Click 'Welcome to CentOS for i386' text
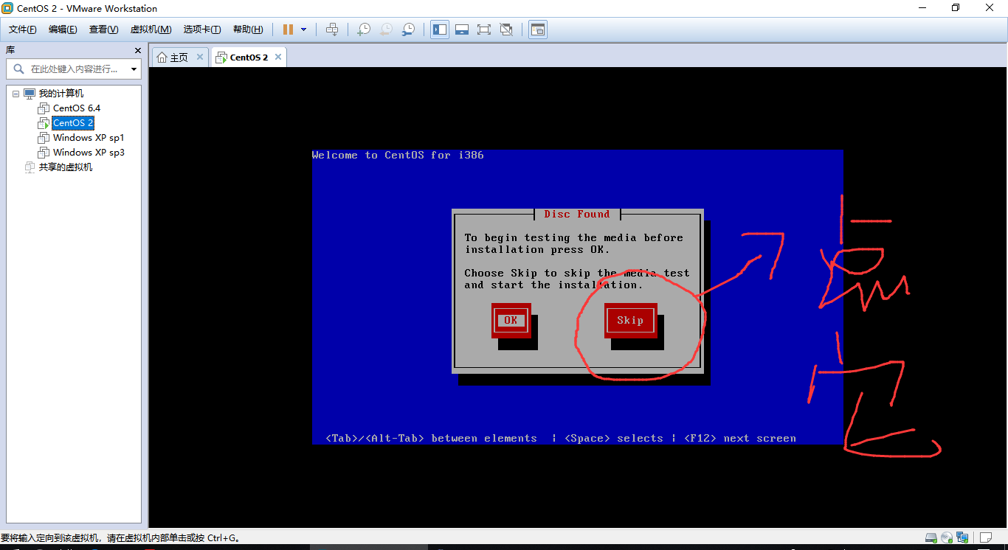This screenshot has height=550, width=1008. 398,155
